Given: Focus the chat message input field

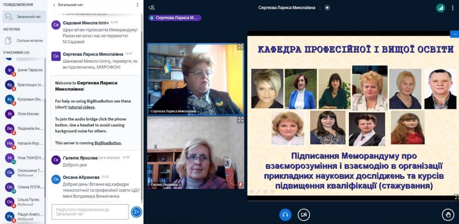Looking at the screenshot, I should [90, 212].
